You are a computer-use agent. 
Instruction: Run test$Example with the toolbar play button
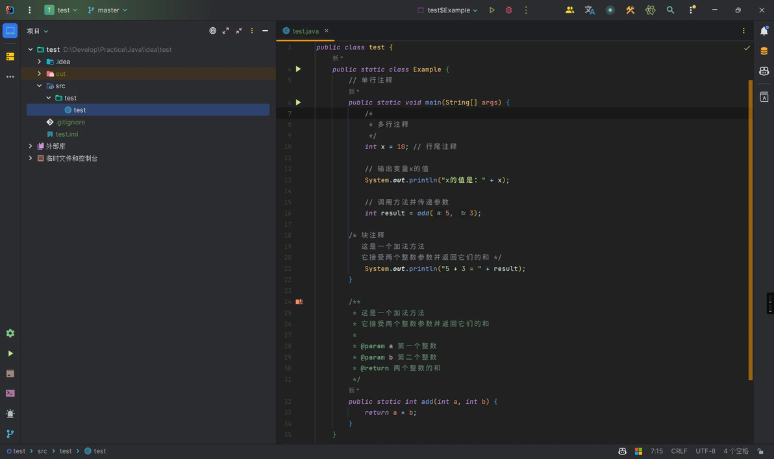(x=492, y=10)
